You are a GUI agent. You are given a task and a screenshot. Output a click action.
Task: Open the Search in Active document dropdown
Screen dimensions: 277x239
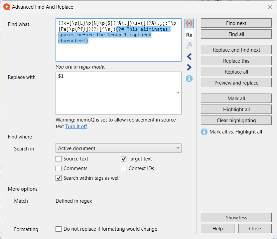pyautogui.click(x=118, y=148)
